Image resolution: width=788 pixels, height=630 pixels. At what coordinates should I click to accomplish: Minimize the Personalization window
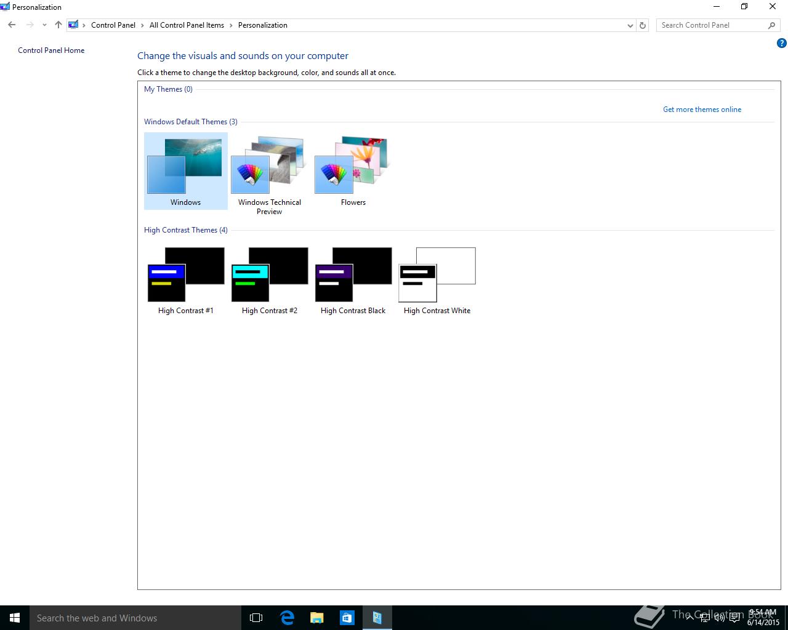click(x=716, y=7)
